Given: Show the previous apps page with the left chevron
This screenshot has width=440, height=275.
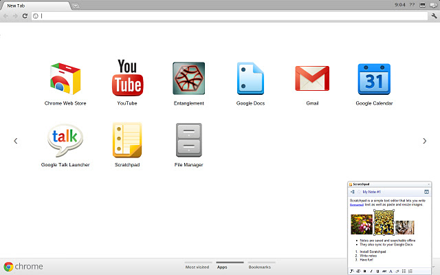Looking at the screenshot, I should [x=16, y=141].
